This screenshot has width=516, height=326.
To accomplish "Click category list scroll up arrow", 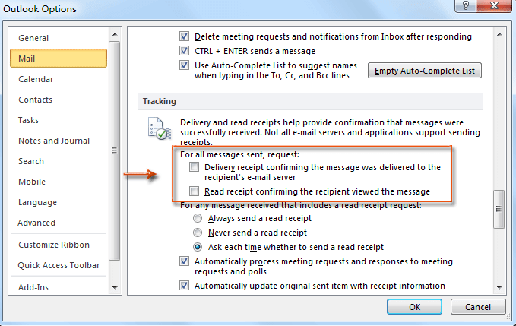I will point(115,34).
